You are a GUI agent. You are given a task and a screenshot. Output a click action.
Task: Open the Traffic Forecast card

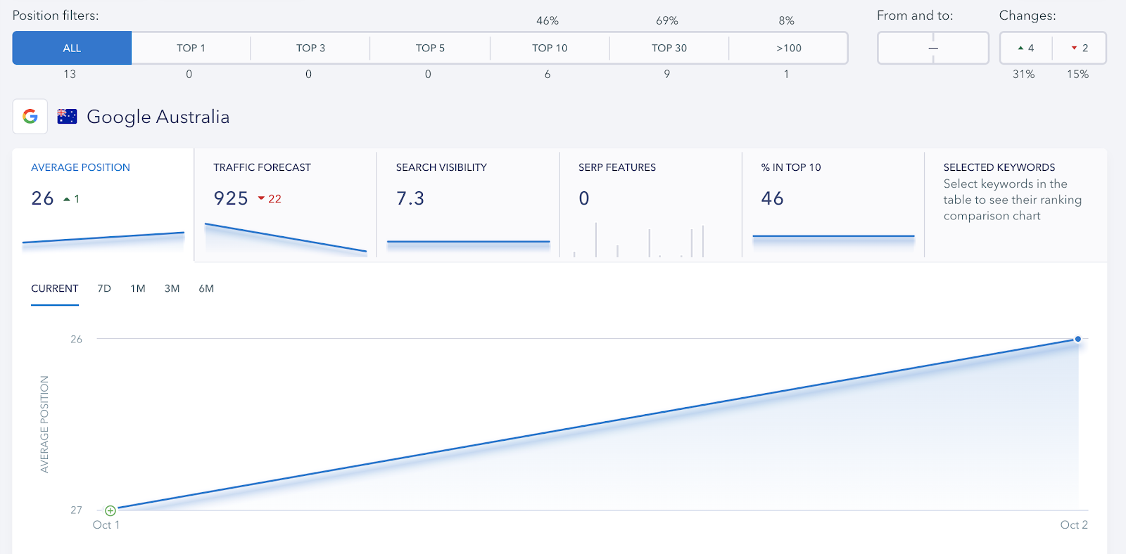(285, 205)
